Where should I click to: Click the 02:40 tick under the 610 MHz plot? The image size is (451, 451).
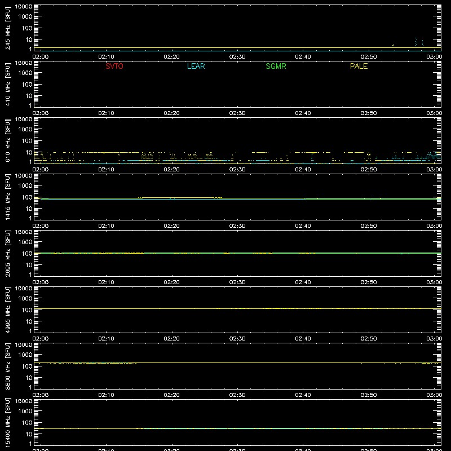[x=303, y=170]
